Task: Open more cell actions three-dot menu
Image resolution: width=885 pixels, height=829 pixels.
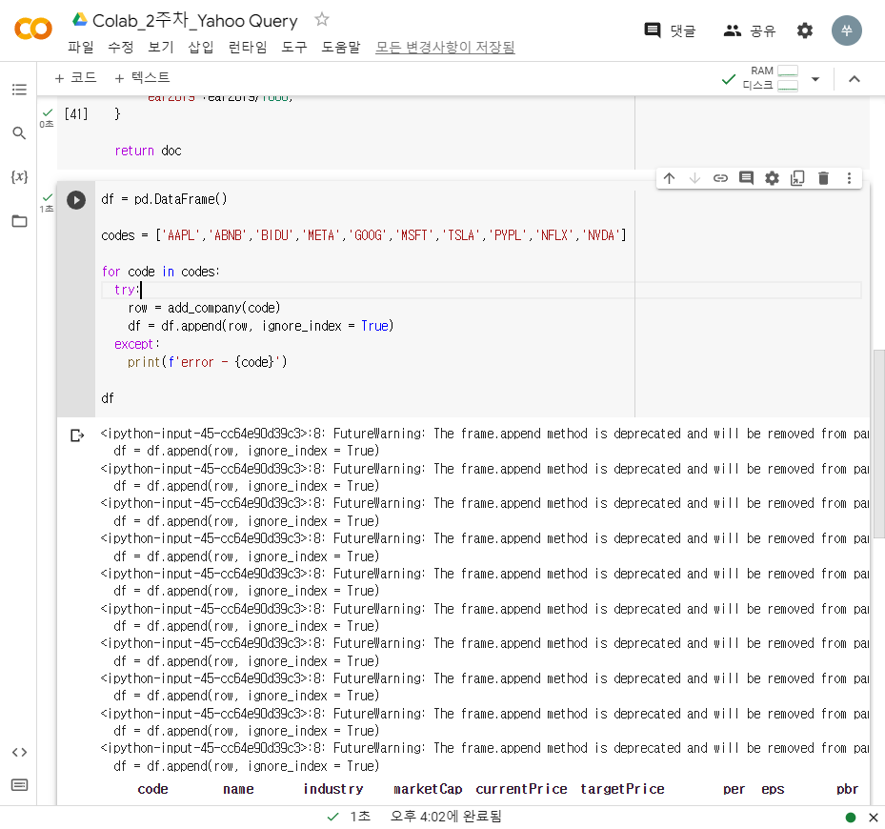Action: pyautogui.click(x=849, y=178)
